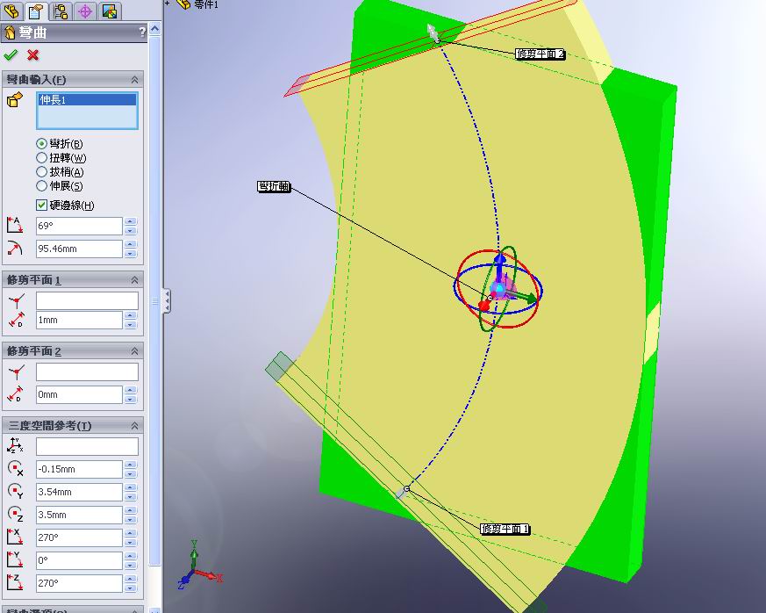Screen dimensions: 766x613
Task: Click the Z rotation angle field 270°
Action: point(79,583)
